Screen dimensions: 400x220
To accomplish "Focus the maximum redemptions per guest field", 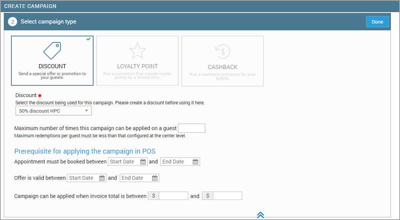I will [192, 128].
